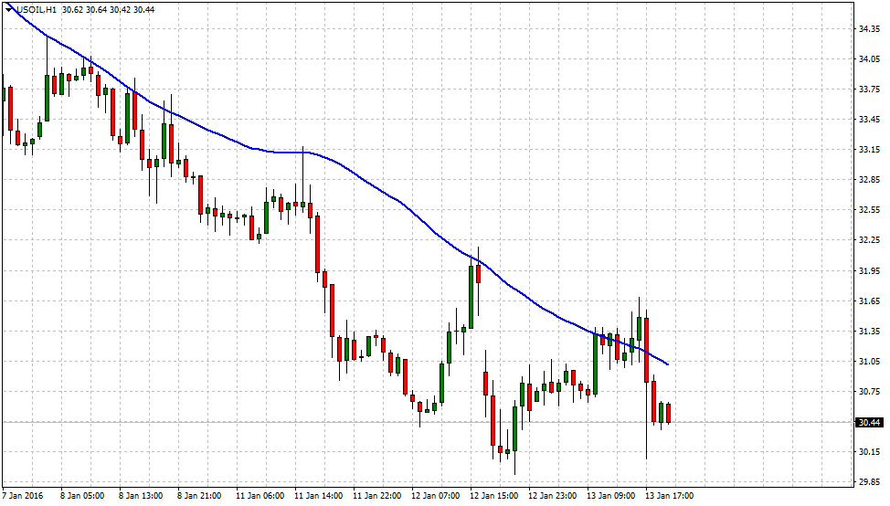Click the 33.45 price axis label
This screenshot has width=890, height=506.
point(869,120)
